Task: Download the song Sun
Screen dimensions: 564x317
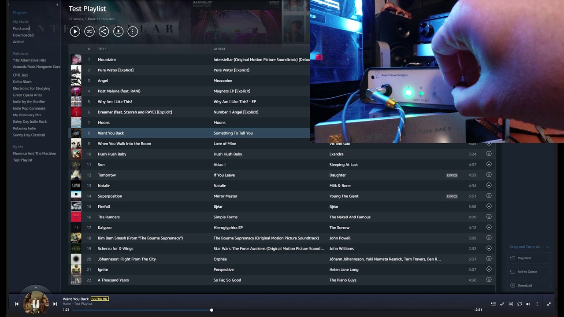Action: pos(489,164)
